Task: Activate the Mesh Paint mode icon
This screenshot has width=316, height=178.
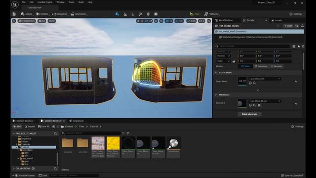Action: 140,14
